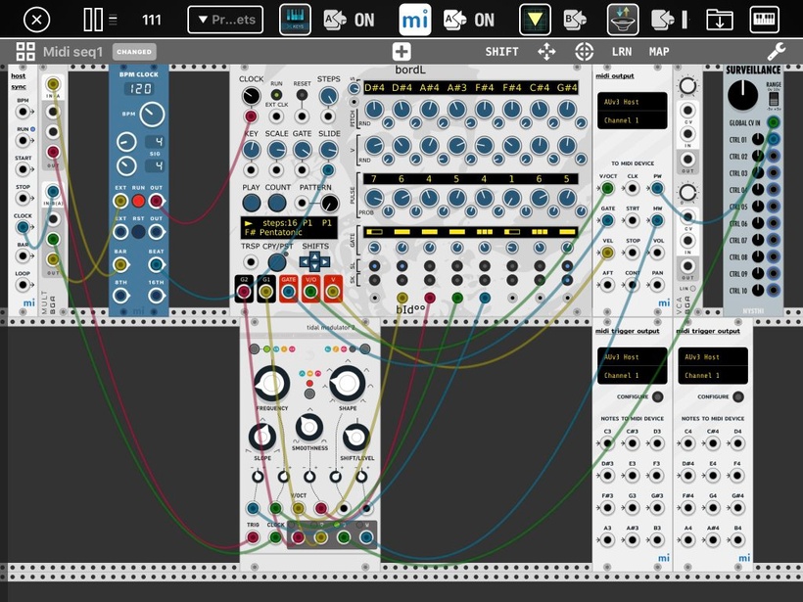Open right midi trigger output AUv3 Host selector
This screenshot has height=602, width=803.
tap(713, 357)
